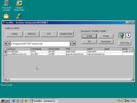The height and width of the screenshot is (103, 137).
Task: Advance to the next database record
Action: [x=71, y=44]
